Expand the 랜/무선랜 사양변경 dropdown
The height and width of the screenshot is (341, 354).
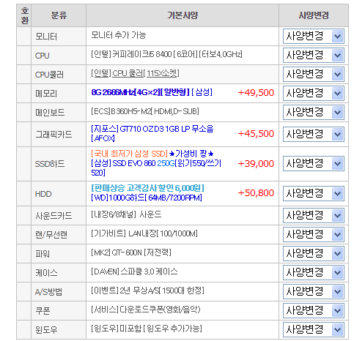pyautogui.click(x=314, y=234)
